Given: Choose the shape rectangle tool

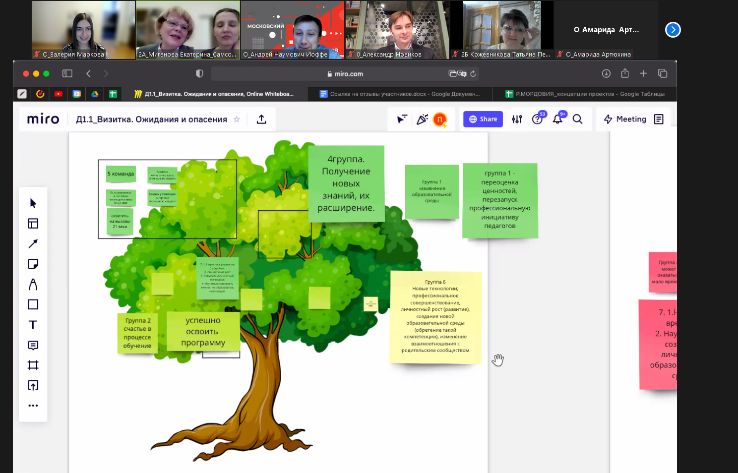Looking at the screenshot, I should pyautogui.click(x=33, y=304).
